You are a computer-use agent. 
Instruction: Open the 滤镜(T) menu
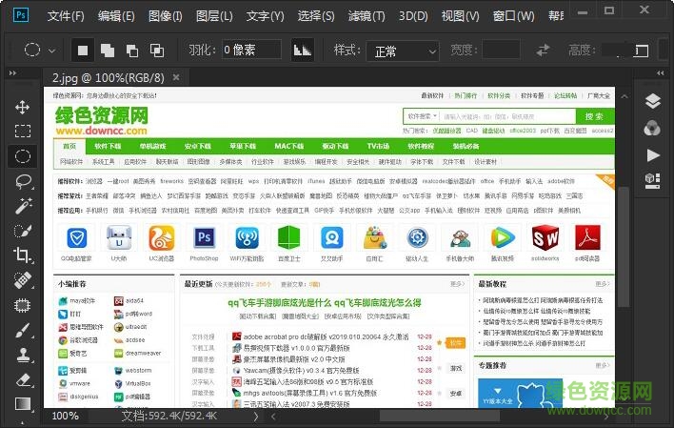(x=367, y=16)
